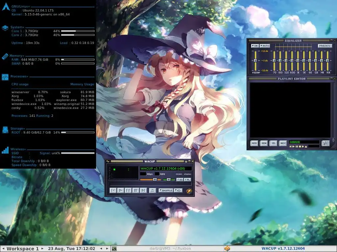Switch to previous workspace with left taskbar arrow
Viewport: 337px width, 252px height.
coord(3,249)
